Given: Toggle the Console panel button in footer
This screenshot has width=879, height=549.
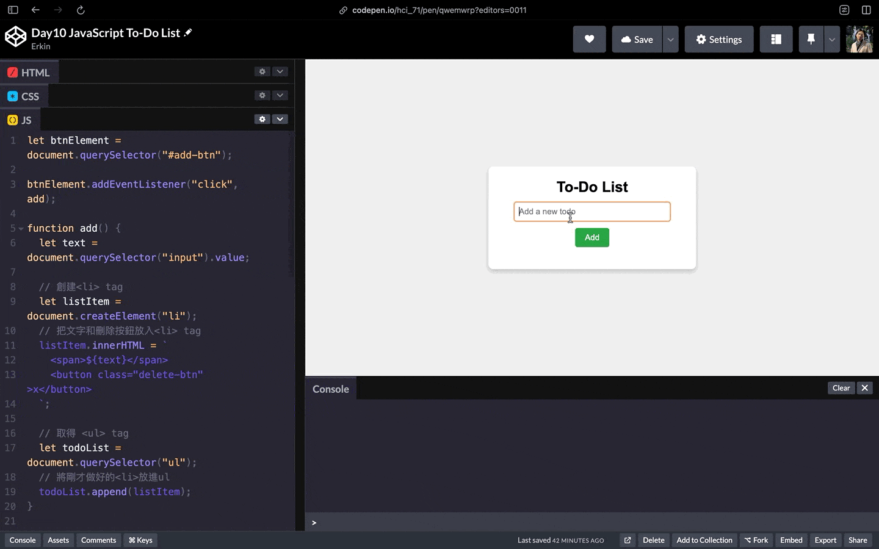Looking at the screenshot, I should coord(23,540).
